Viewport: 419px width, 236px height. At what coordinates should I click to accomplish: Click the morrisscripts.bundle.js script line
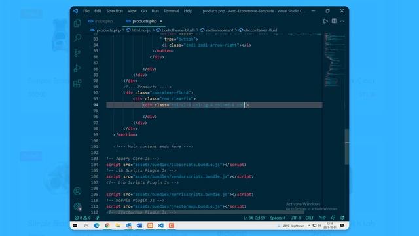tap(179, 195)
